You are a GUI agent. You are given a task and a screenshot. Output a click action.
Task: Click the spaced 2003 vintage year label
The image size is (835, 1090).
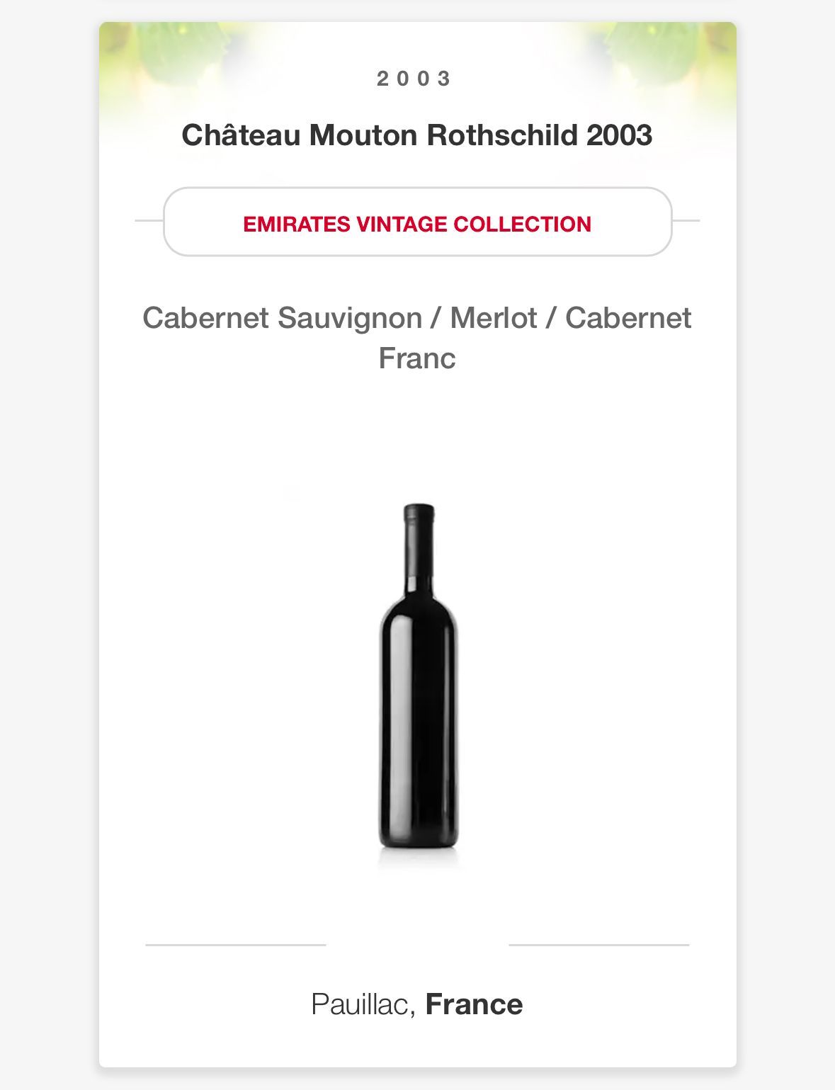(414, 79)
